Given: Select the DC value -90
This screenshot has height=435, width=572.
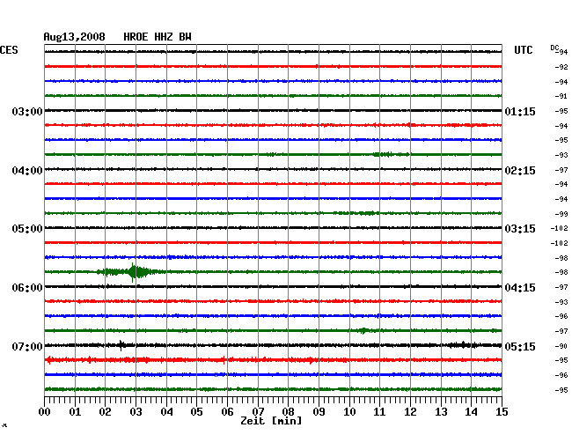Looking at the screenshot, I should (x=561, y=346).
